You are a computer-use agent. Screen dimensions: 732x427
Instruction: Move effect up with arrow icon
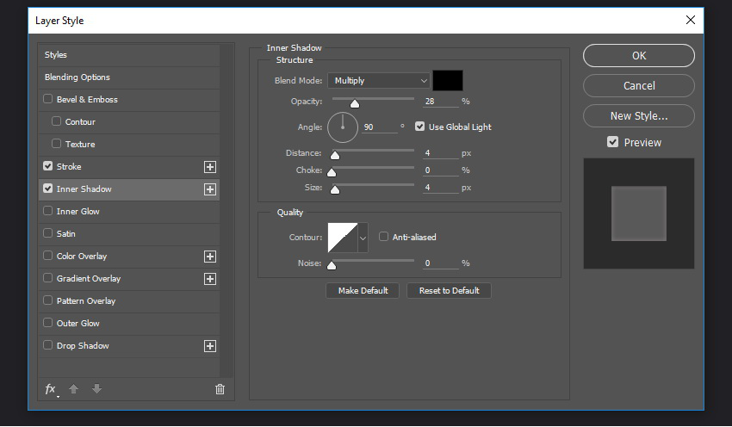[74, 389]
